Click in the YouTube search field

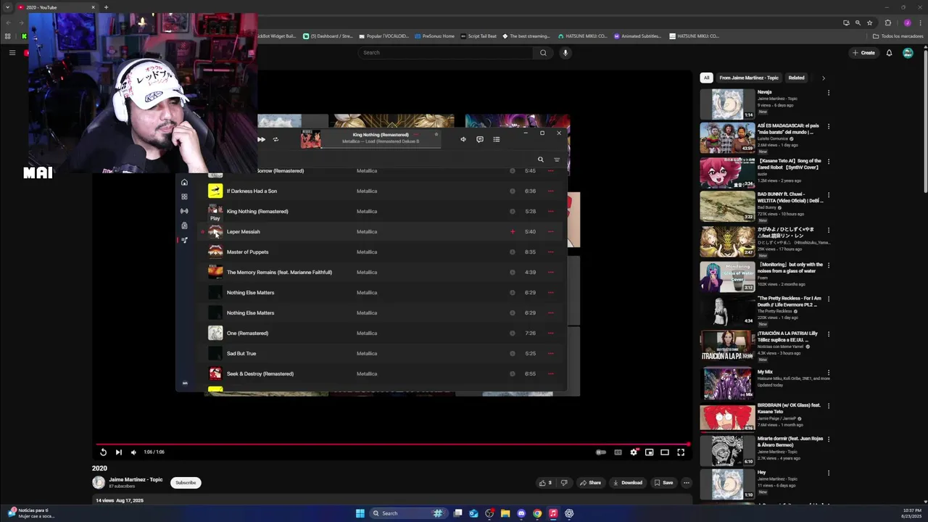(445, 53)
